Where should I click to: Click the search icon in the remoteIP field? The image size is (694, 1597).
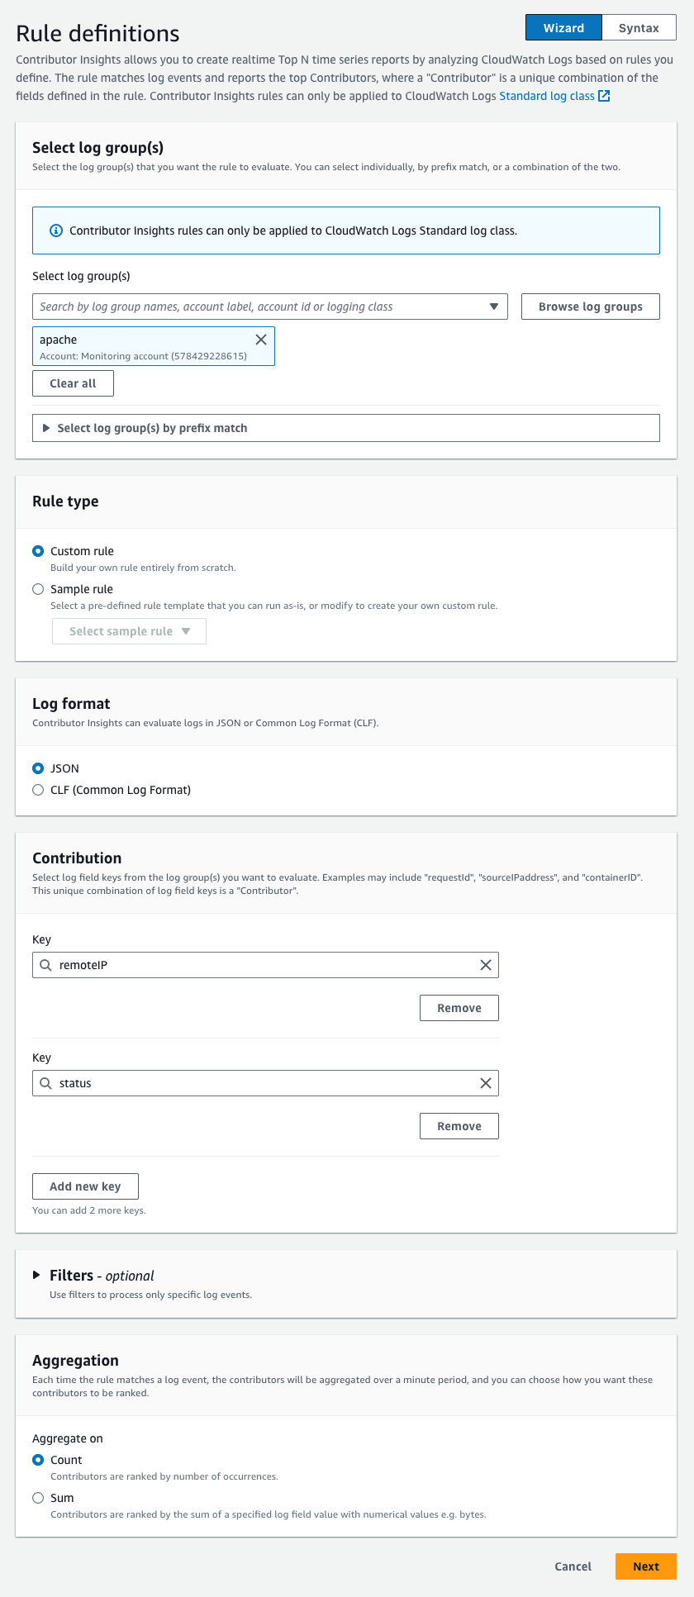pyautogui.click(x=46, y=965)
